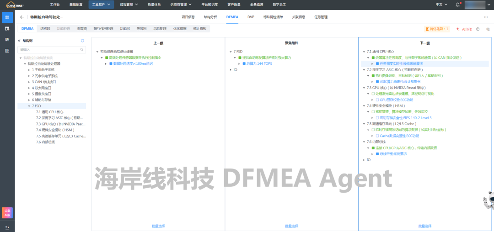Check the empty box on 处理激光雷达点云建模
This screenshot has width=494, height=232.
point(373,94)
